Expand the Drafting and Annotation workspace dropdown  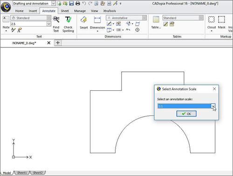click(53, 3)
